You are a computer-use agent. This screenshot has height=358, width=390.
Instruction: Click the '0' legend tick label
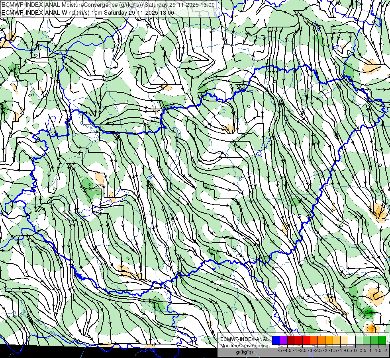pyautogui.click(x=355, y=350)
